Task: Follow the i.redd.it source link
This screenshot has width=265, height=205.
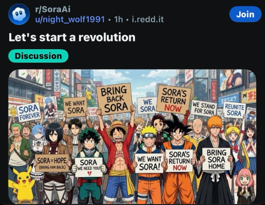Action: [148, 19]
